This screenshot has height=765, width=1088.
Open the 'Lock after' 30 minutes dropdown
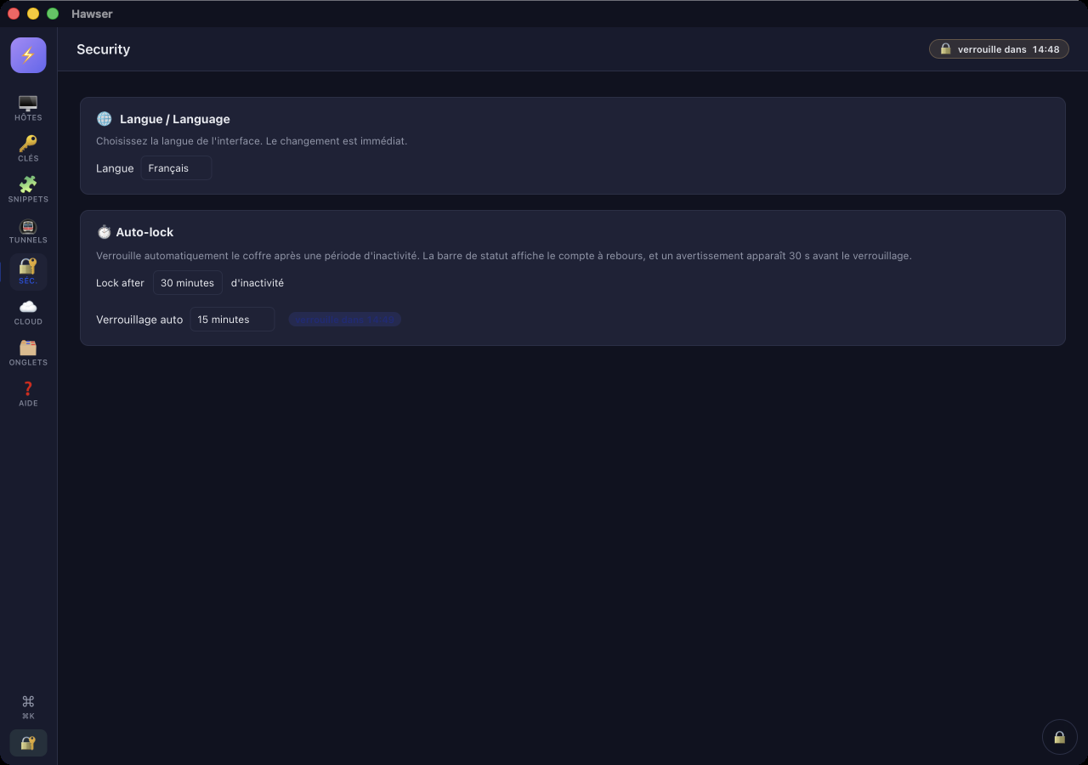pos(188,283)
